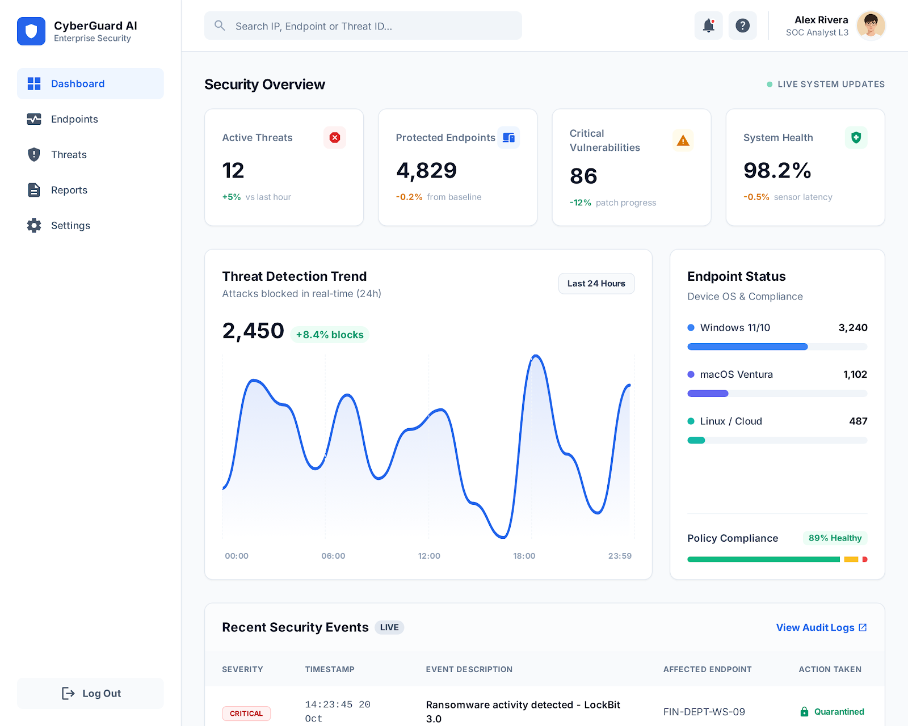Click the Protected Endpoints devices icon
Screen dimensions: 908x726
(508, 137)
